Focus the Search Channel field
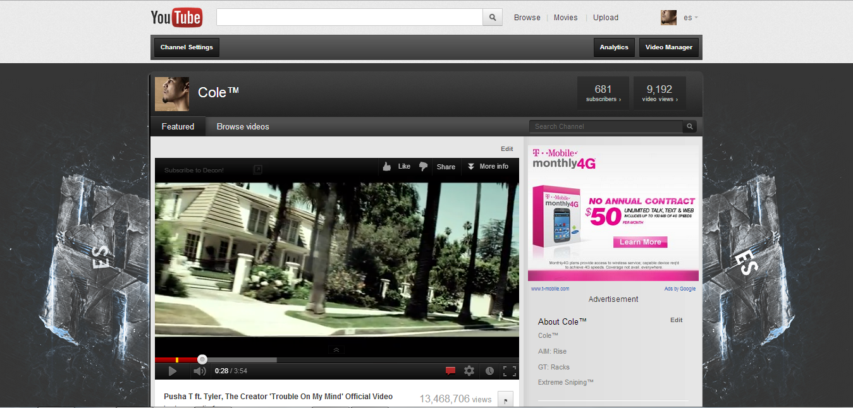This screenshot has width=853, height=408. (606, 126)
